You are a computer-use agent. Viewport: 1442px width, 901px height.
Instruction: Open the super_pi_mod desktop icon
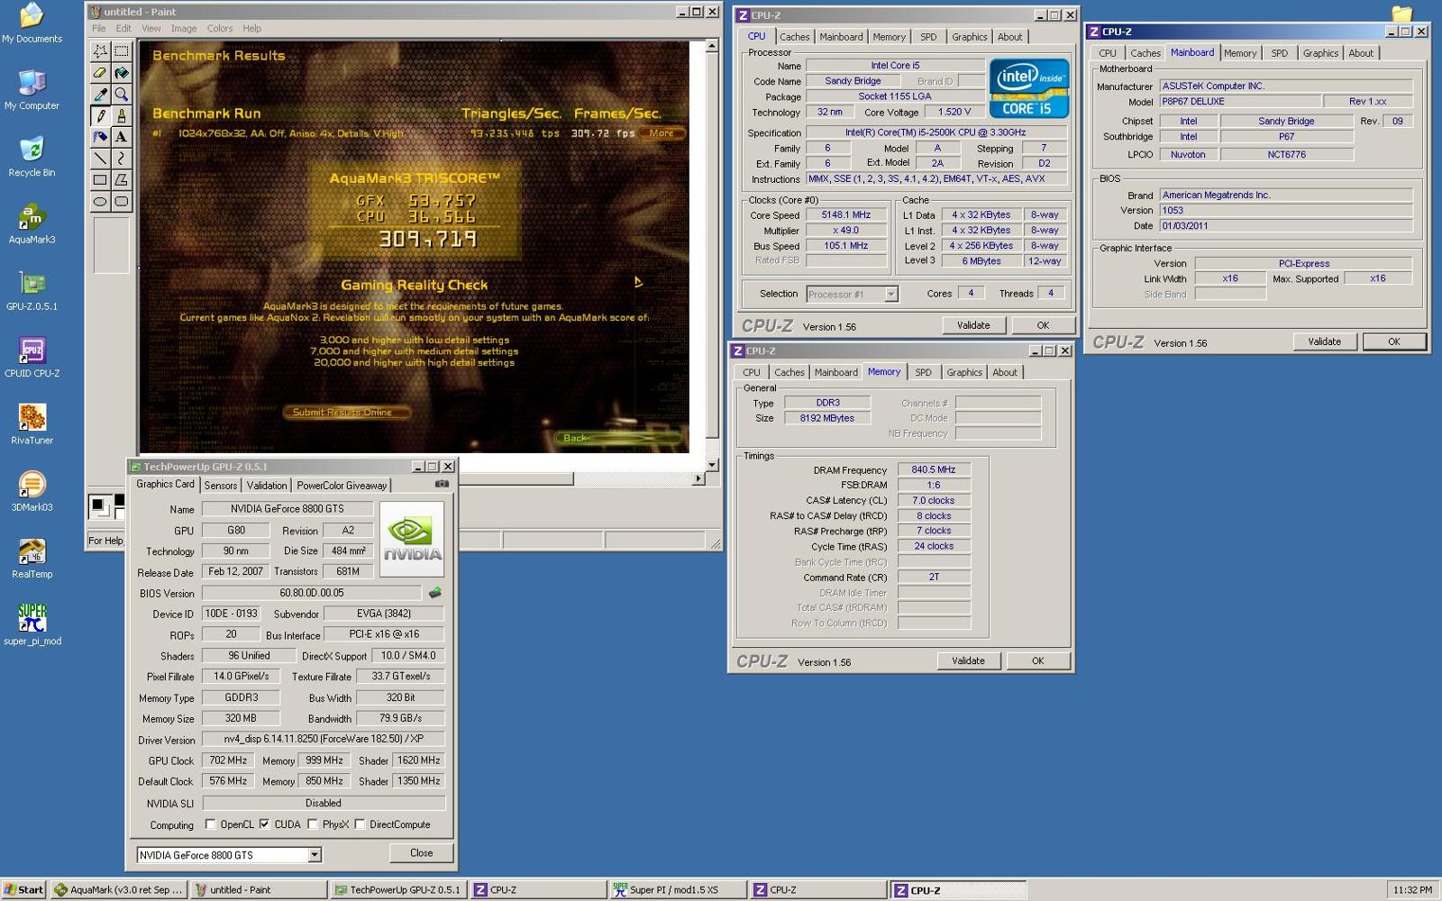[32, 625]
